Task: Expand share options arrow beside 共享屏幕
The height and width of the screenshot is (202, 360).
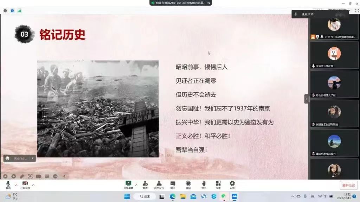Action: click(136, 185)
